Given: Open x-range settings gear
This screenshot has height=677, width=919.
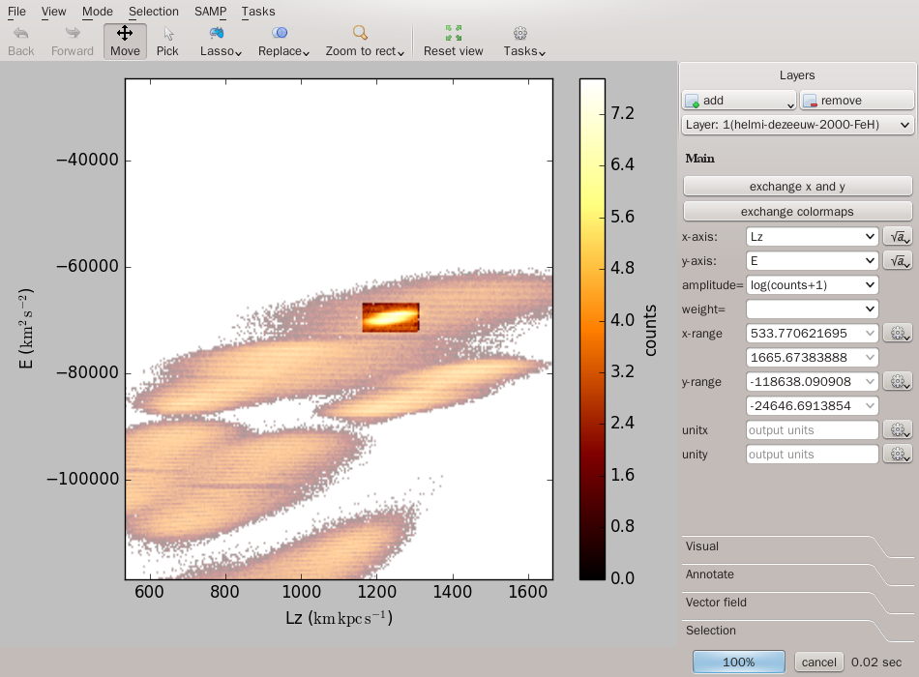Looking at the screenshot, I should coord(897,333).
